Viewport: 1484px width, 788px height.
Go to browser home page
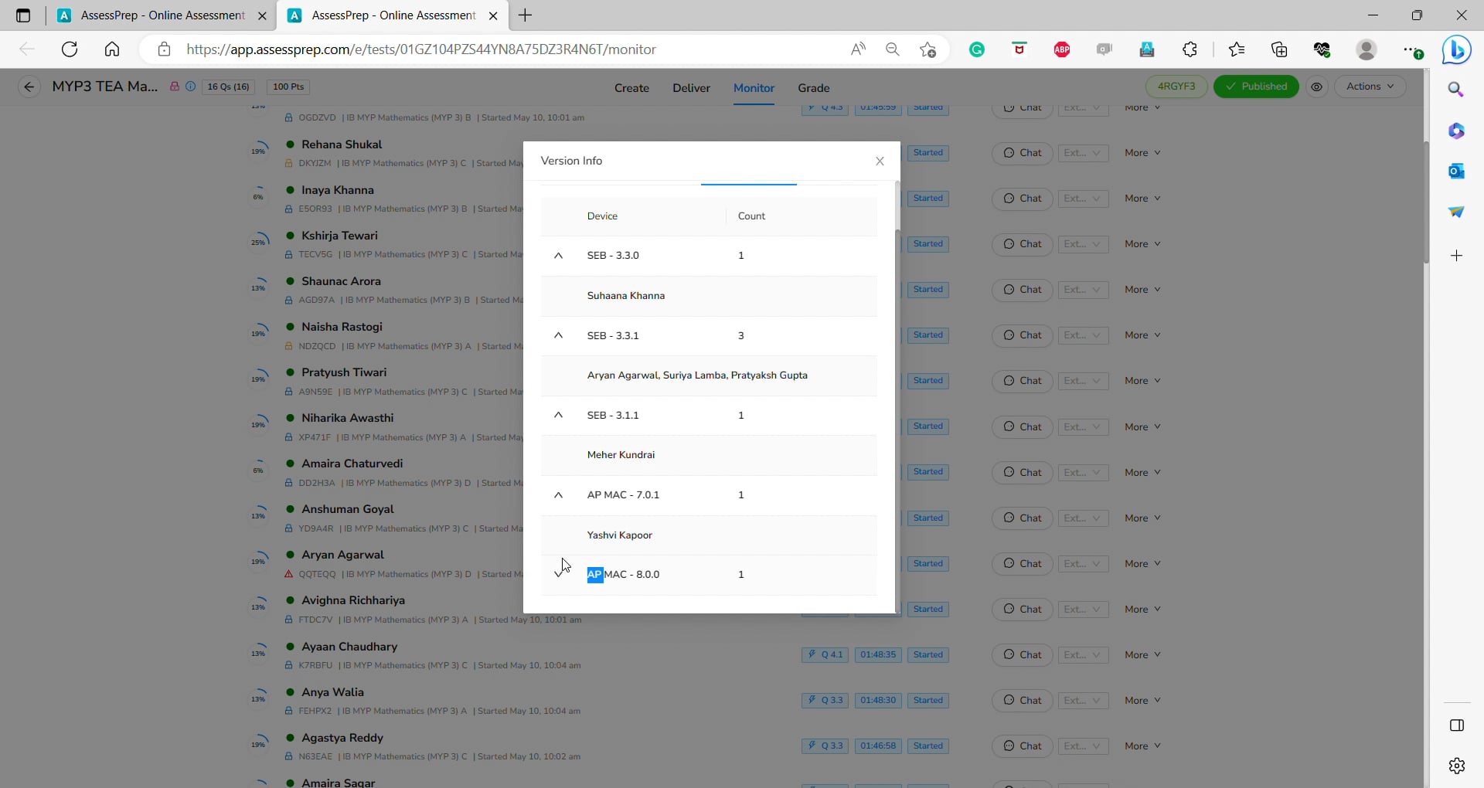click(112, 49)
